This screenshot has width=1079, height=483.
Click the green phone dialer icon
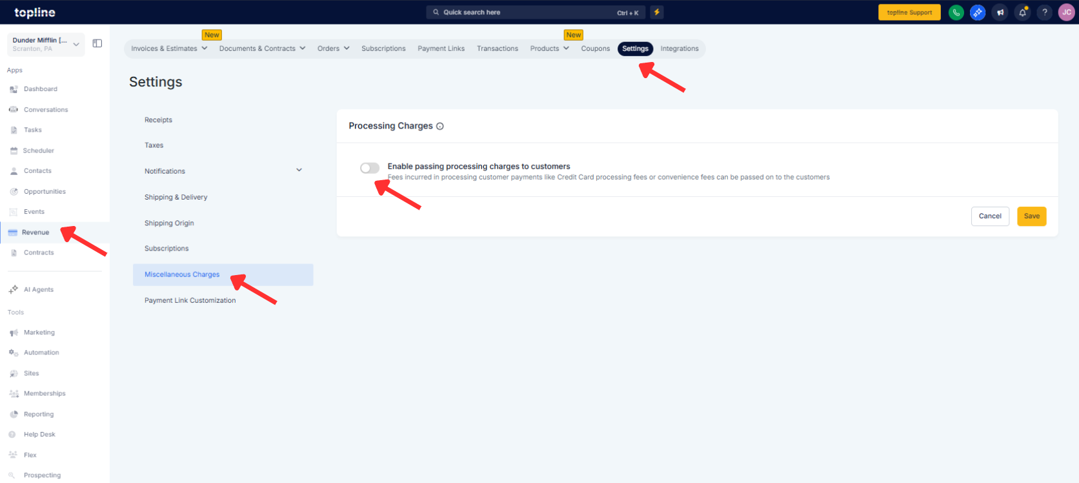pos(956,12)
